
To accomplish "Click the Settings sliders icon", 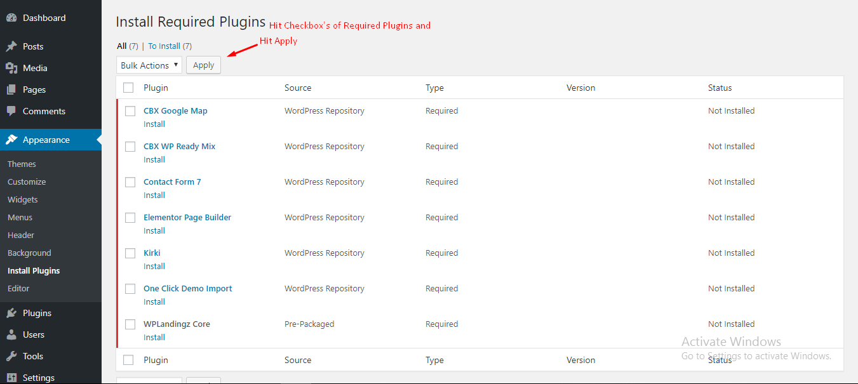I will tap(11, 378).
